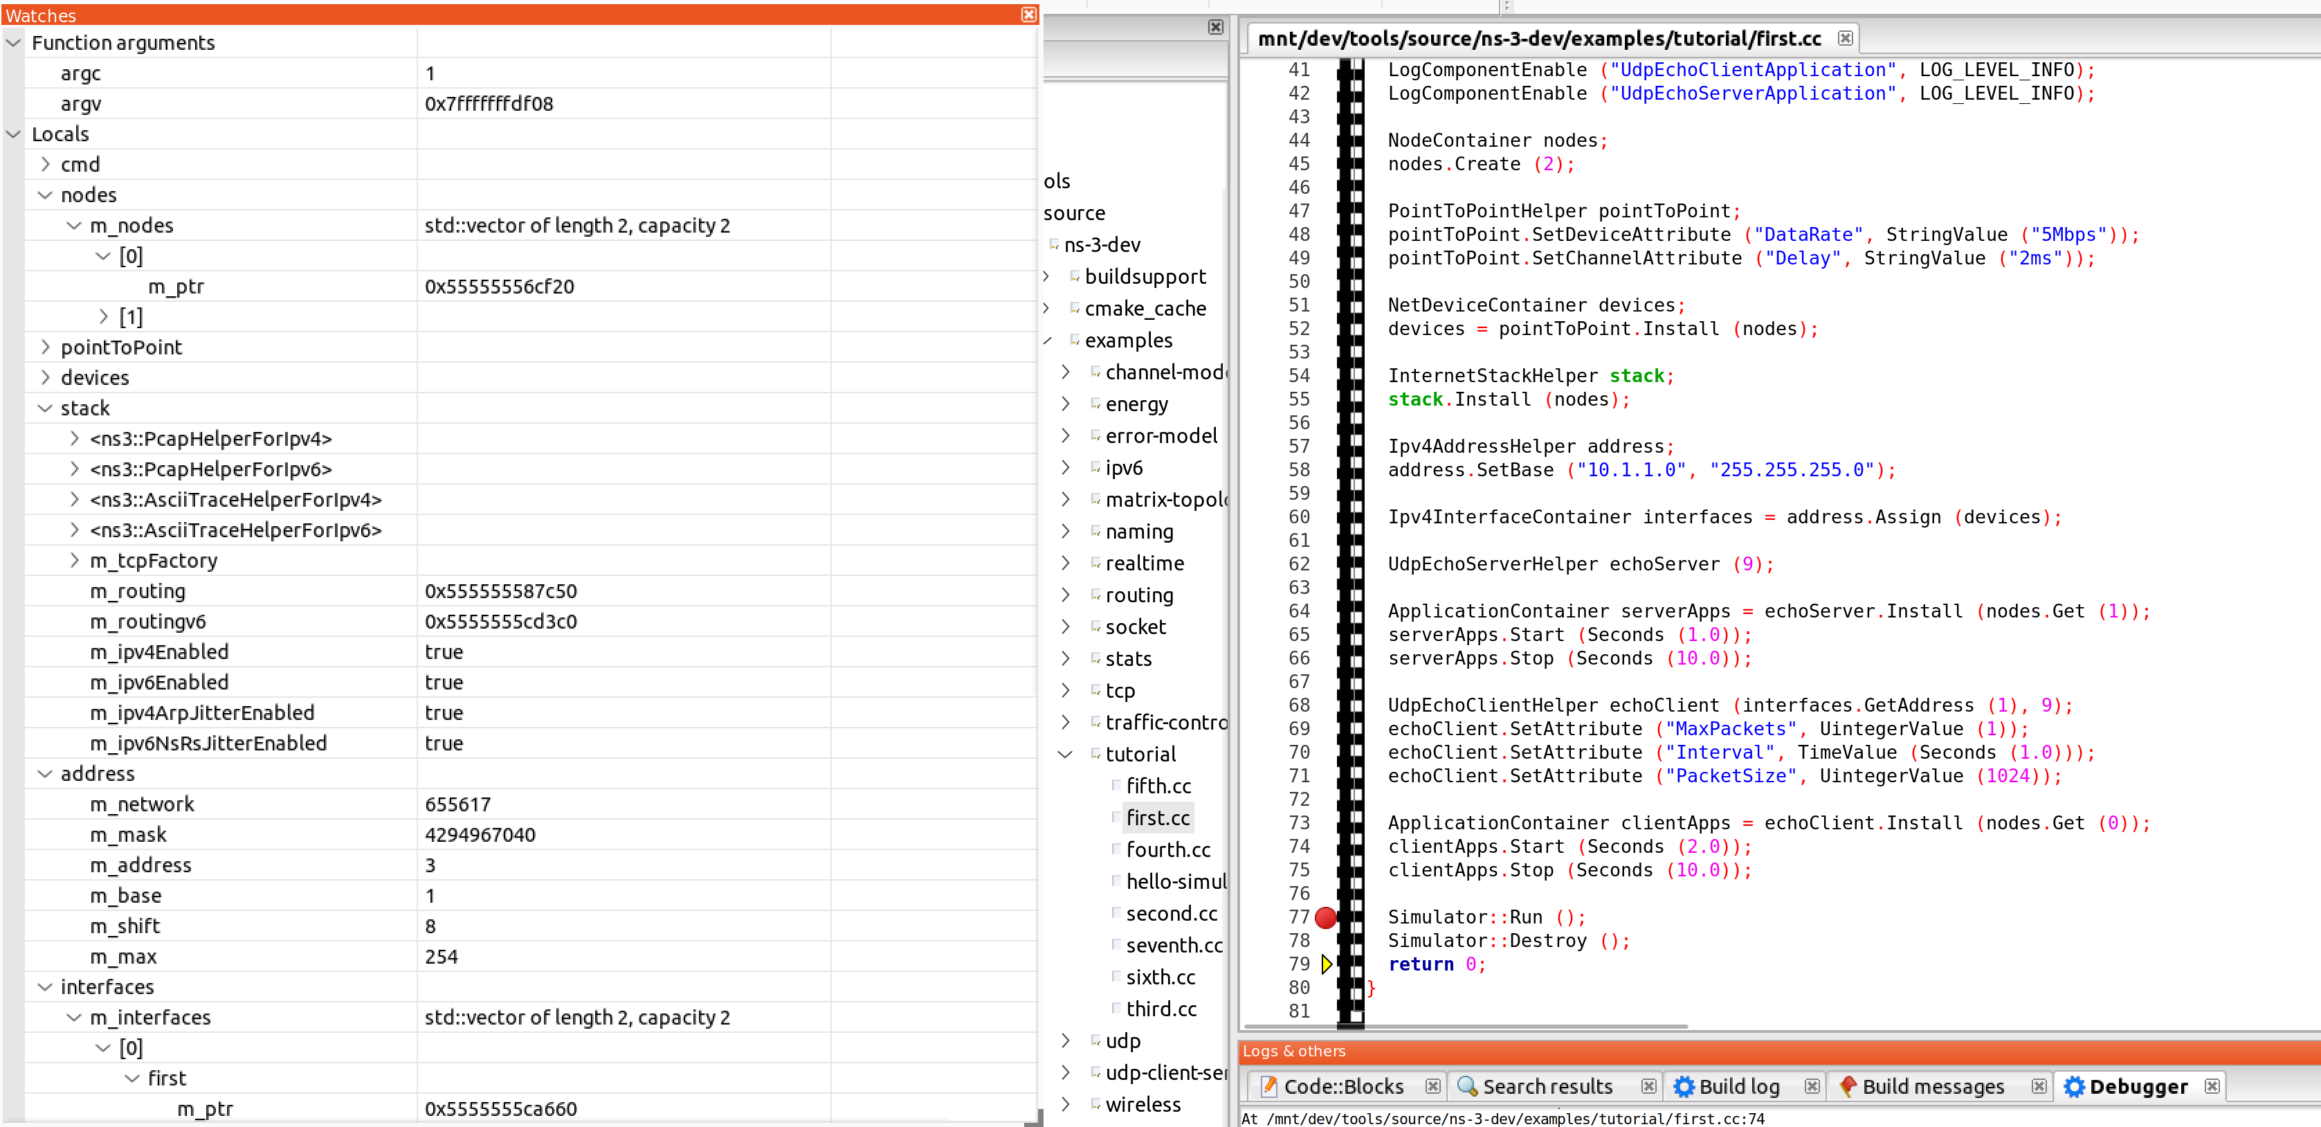
Task: Collapse the tutorial folder in the tree
Action: [1066, 754]
